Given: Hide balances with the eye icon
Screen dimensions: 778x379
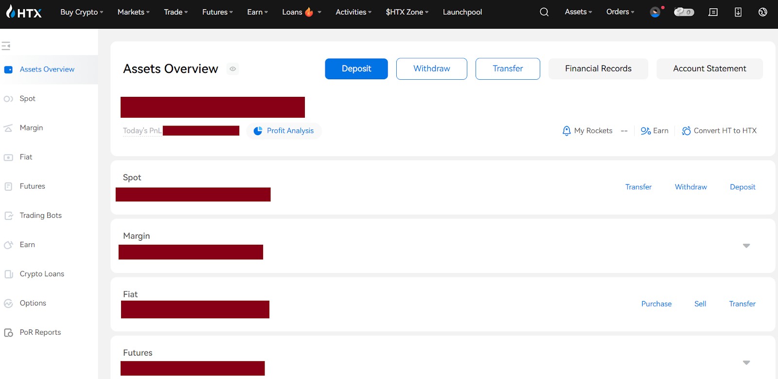Looking at the screenshot, I should [x=233, y=69].
